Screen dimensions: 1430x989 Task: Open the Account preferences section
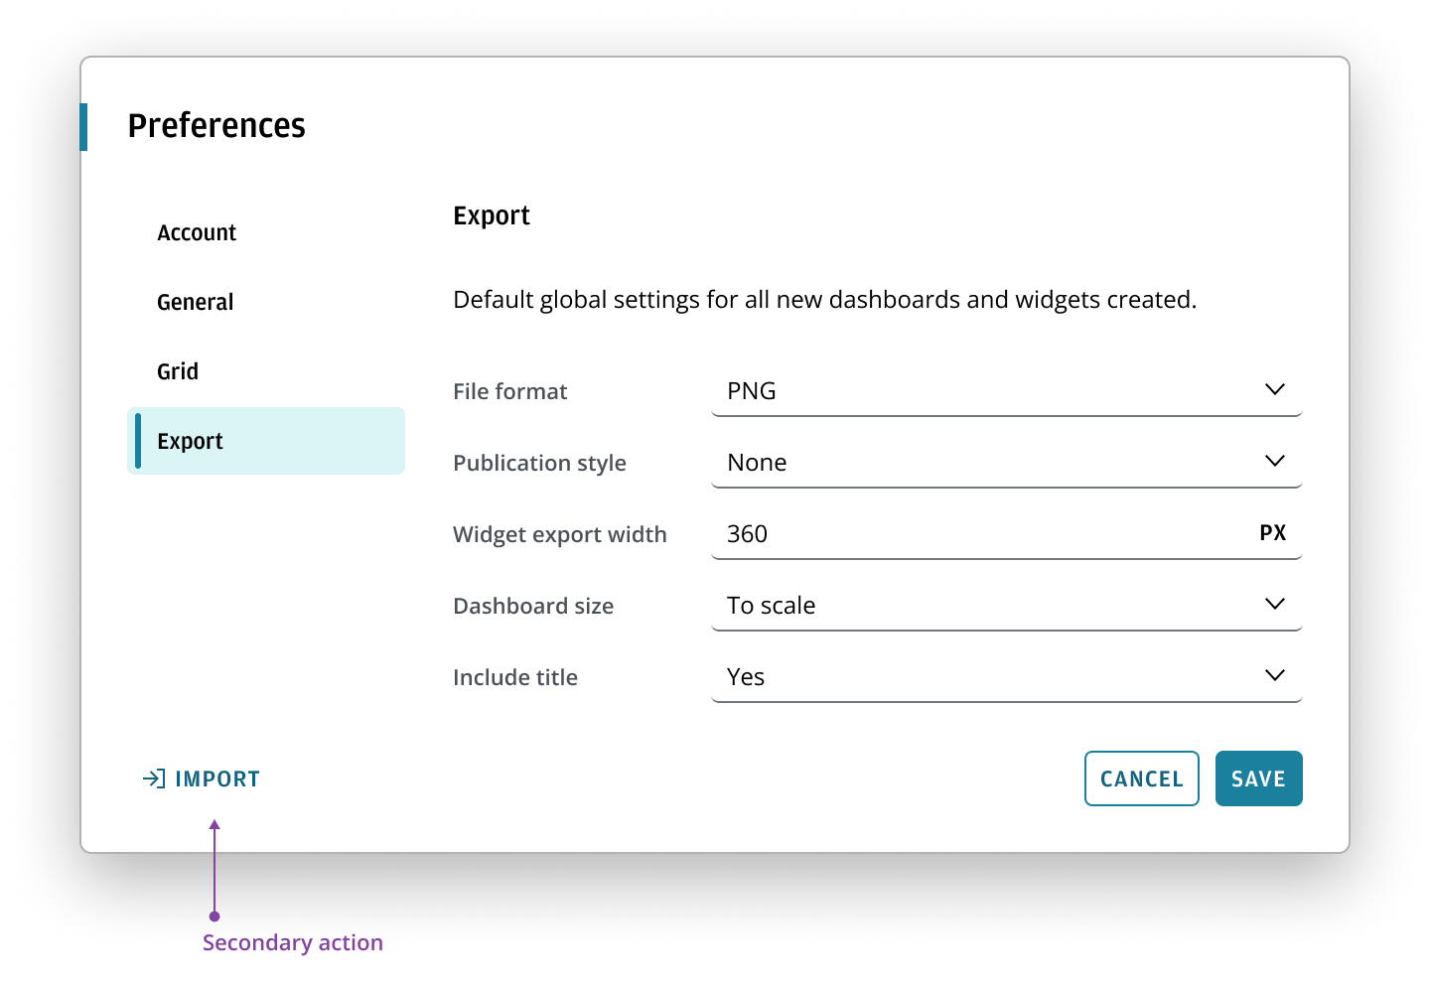pyautogui.click(x=197, y=232)
